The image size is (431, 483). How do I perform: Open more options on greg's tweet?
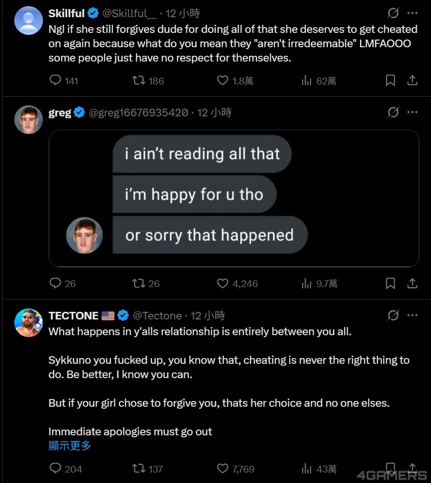pyautogui.click(x=412, y=113)
